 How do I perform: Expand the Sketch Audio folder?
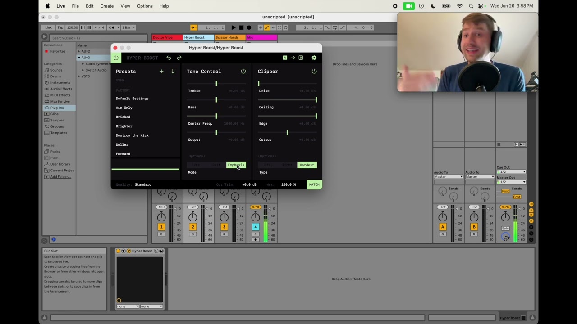click(x=83, y=70)
